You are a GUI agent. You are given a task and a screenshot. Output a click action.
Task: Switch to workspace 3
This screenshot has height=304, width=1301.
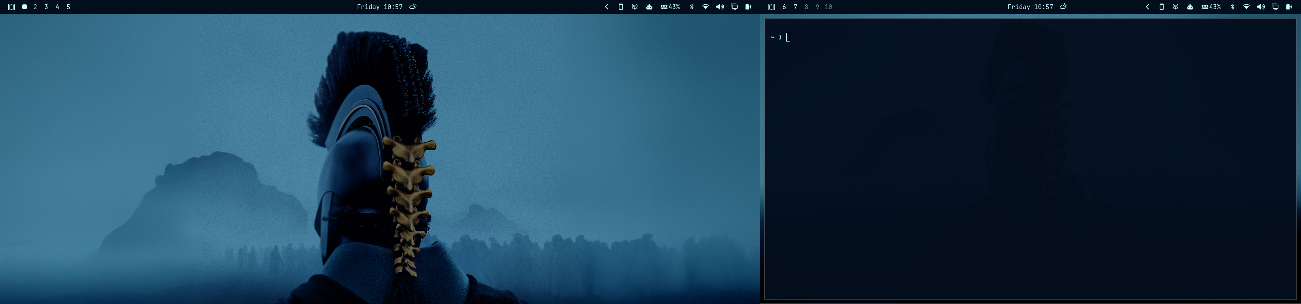coord(46,7)
